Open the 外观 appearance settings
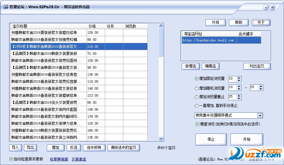This screenshot has width=284, height=165. click(215, 22)
